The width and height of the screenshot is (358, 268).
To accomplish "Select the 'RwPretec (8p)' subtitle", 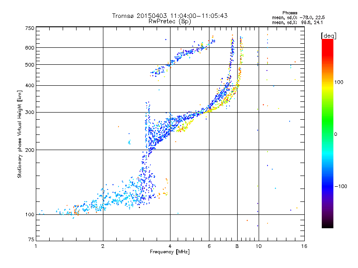I will (170, 21).
